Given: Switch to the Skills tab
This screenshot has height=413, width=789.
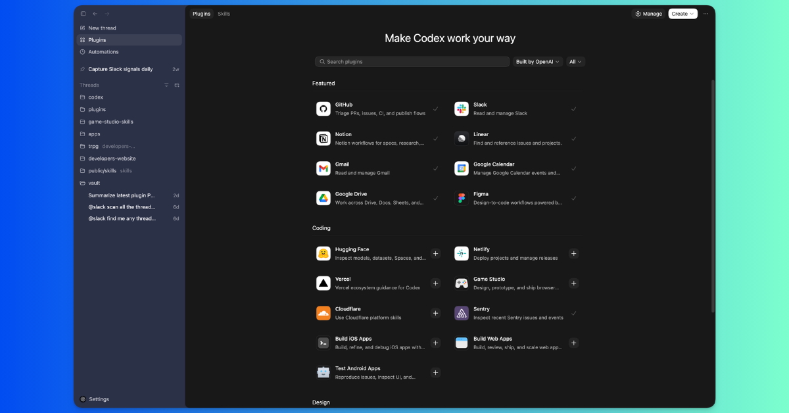Looking at the screenshot, I should coord(224,13).
